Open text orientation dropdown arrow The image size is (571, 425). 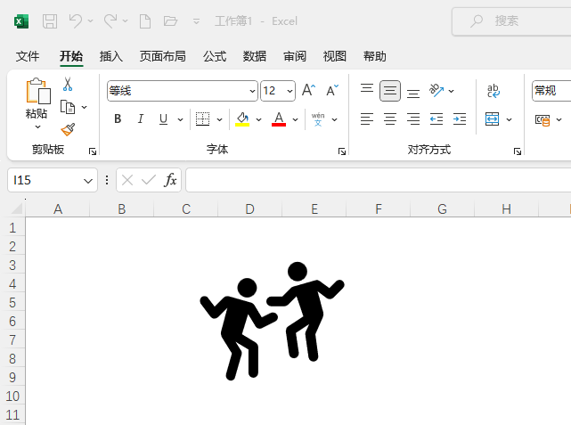click(x=452, y=91)
